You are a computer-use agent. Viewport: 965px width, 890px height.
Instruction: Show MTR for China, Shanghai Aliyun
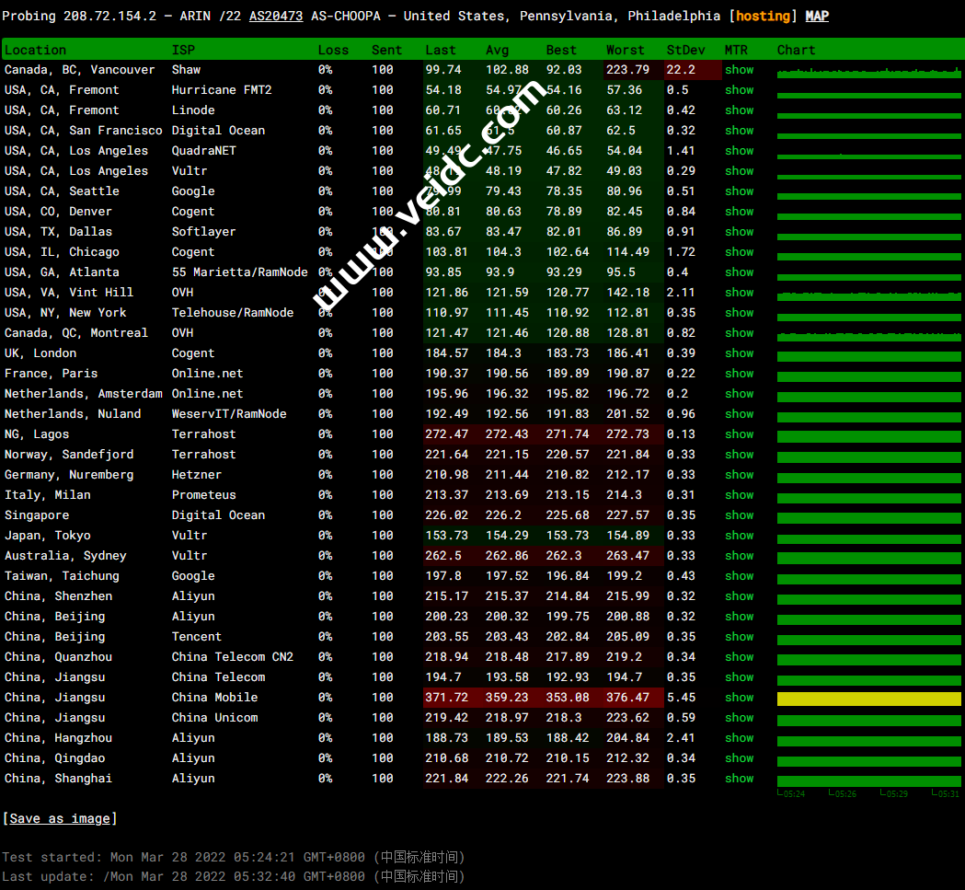point(739,779)
